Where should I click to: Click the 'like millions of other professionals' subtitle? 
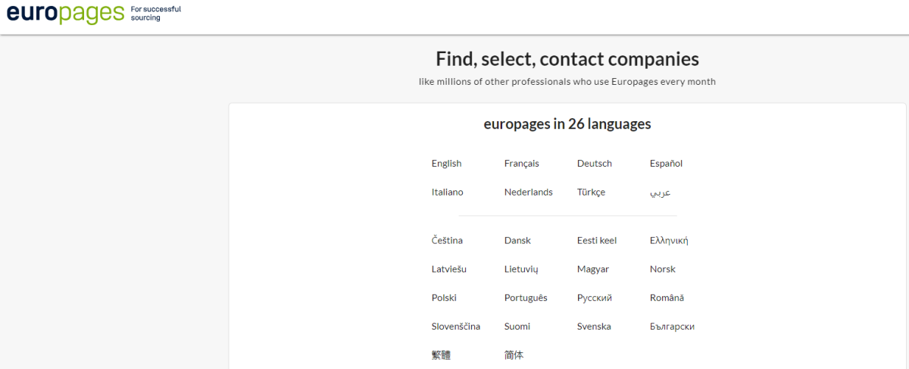[567, 82]
